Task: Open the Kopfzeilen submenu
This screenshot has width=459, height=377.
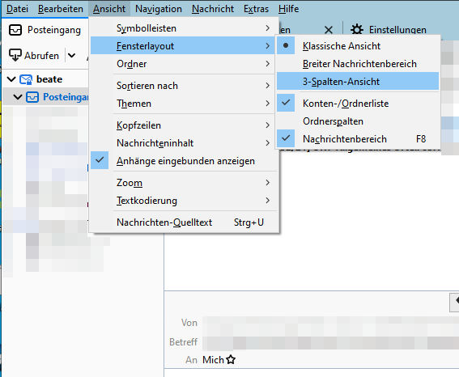Action: tap(184, 125)
